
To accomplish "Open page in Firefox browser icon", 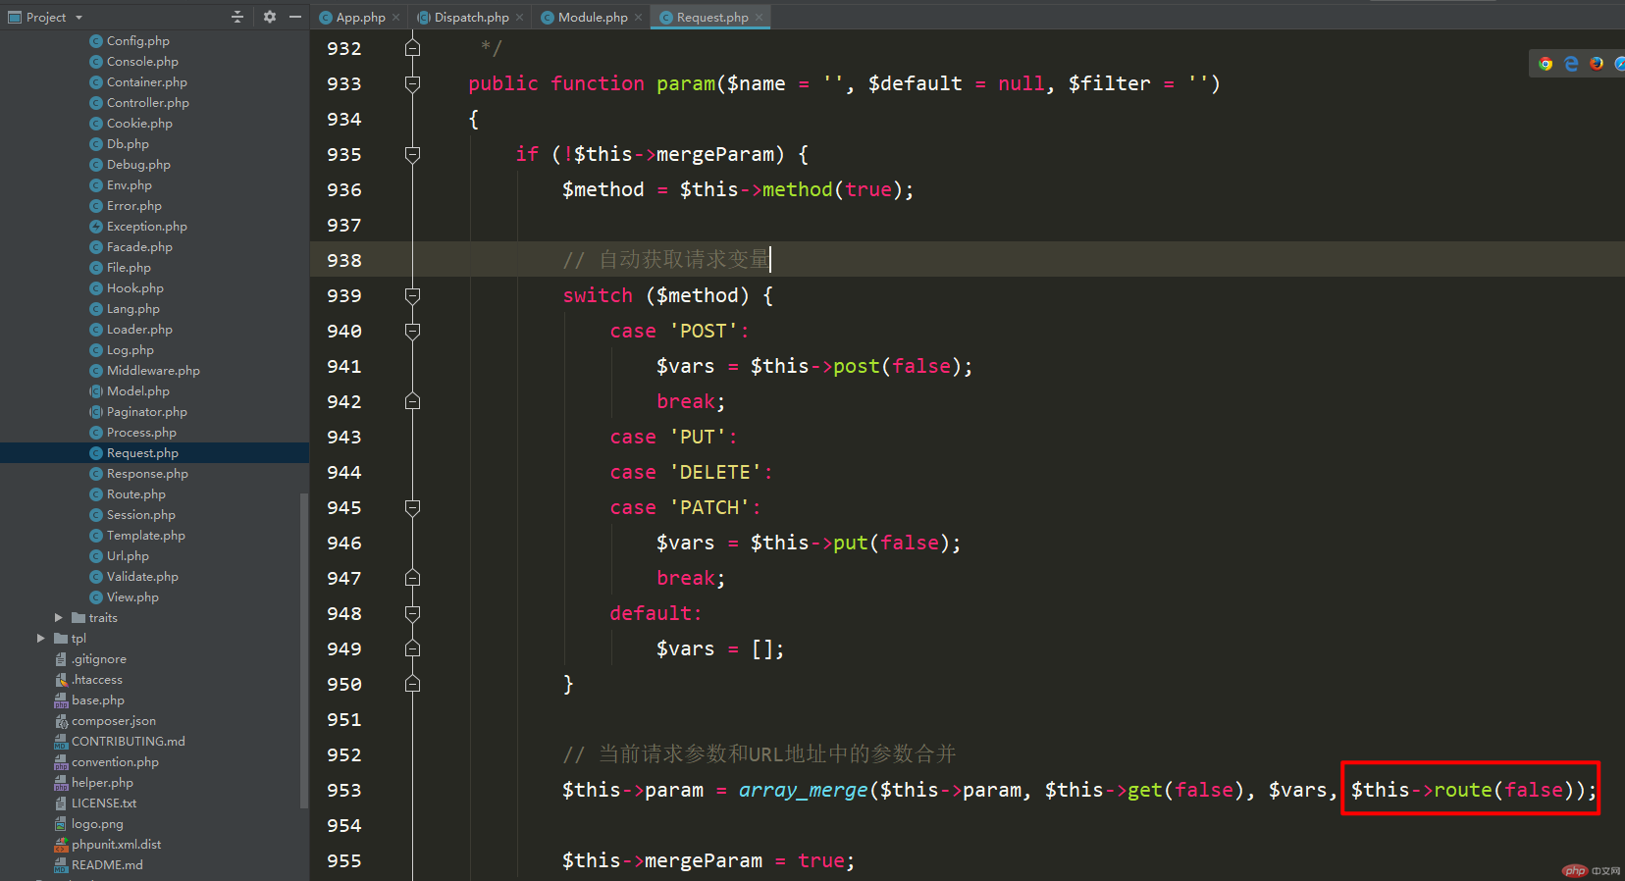I will pos(1597,64).
